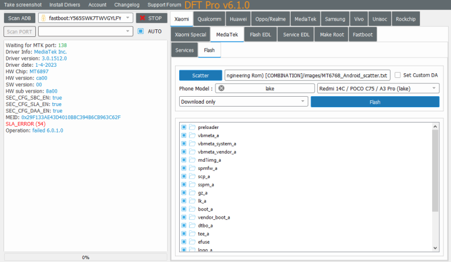Uncheck the boot_a partition checkbox
451x262 pixels.
tap(184, 209)
